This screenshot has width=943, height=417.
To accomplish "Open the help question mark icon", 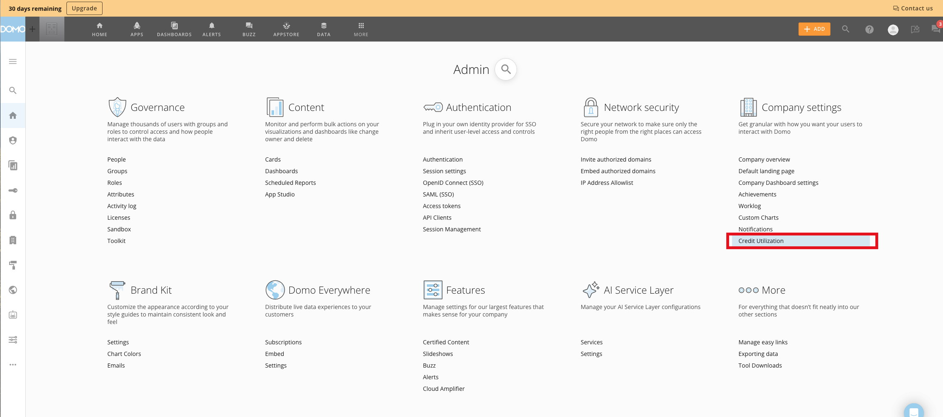I will [870, 29].
